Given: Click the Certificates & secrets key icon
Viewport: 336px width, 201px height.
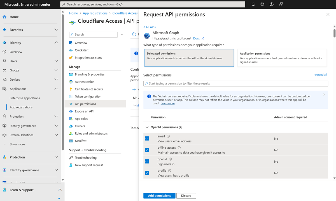Looking at the screenshot, I should (x=71, y=89).
